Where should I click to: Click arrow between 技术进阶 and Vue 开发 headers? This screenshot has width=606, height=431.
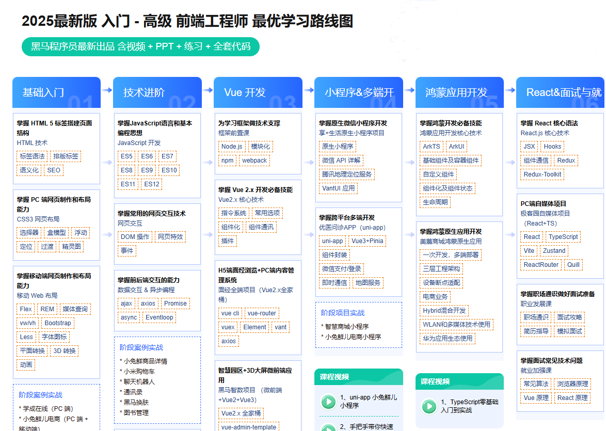coord(208,89)
